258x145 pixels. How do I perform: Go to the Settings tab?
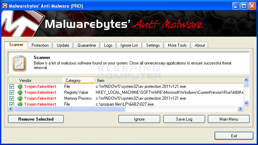153,45
